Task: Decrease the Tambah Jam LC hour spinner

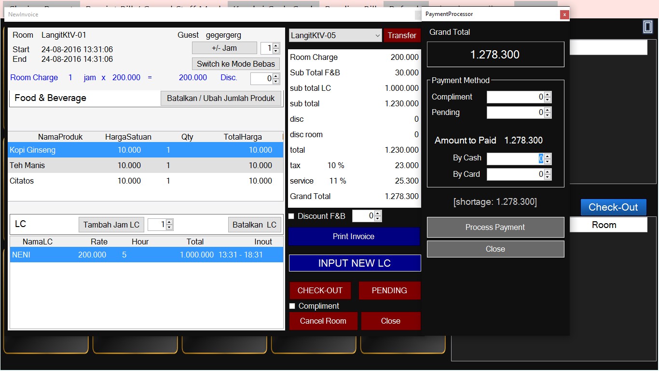Action: (x=169, y=228)
